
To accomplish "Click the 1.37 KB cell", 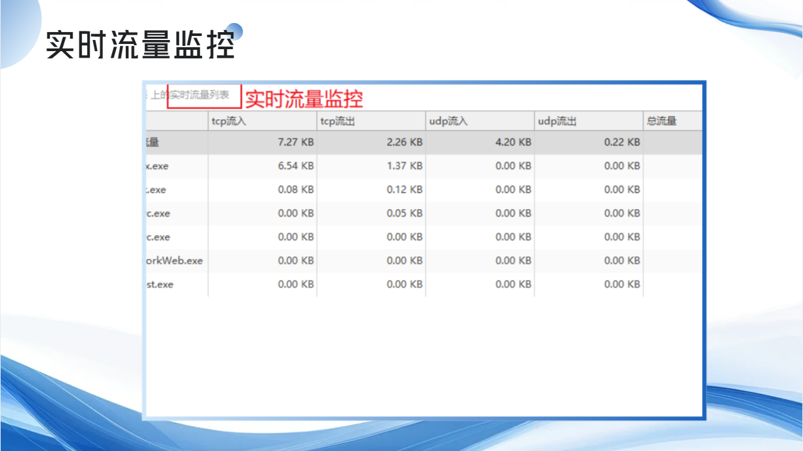I will pyautogui.click(x=404, y=166).
